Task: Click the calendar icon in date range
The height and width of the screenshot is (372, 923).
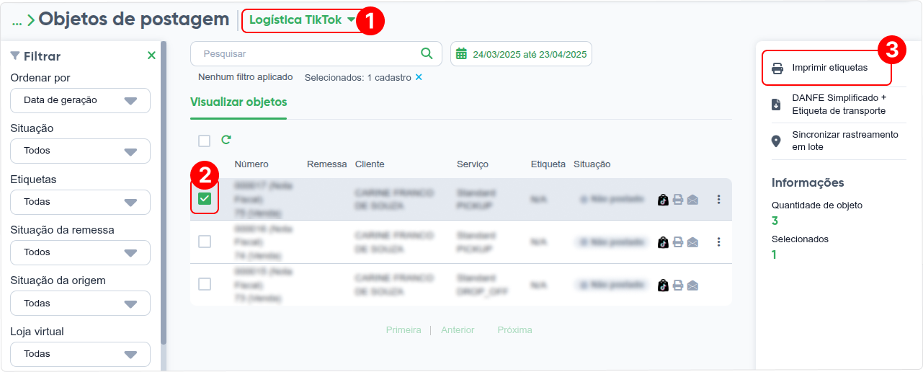Action: [x=462, y=53]
